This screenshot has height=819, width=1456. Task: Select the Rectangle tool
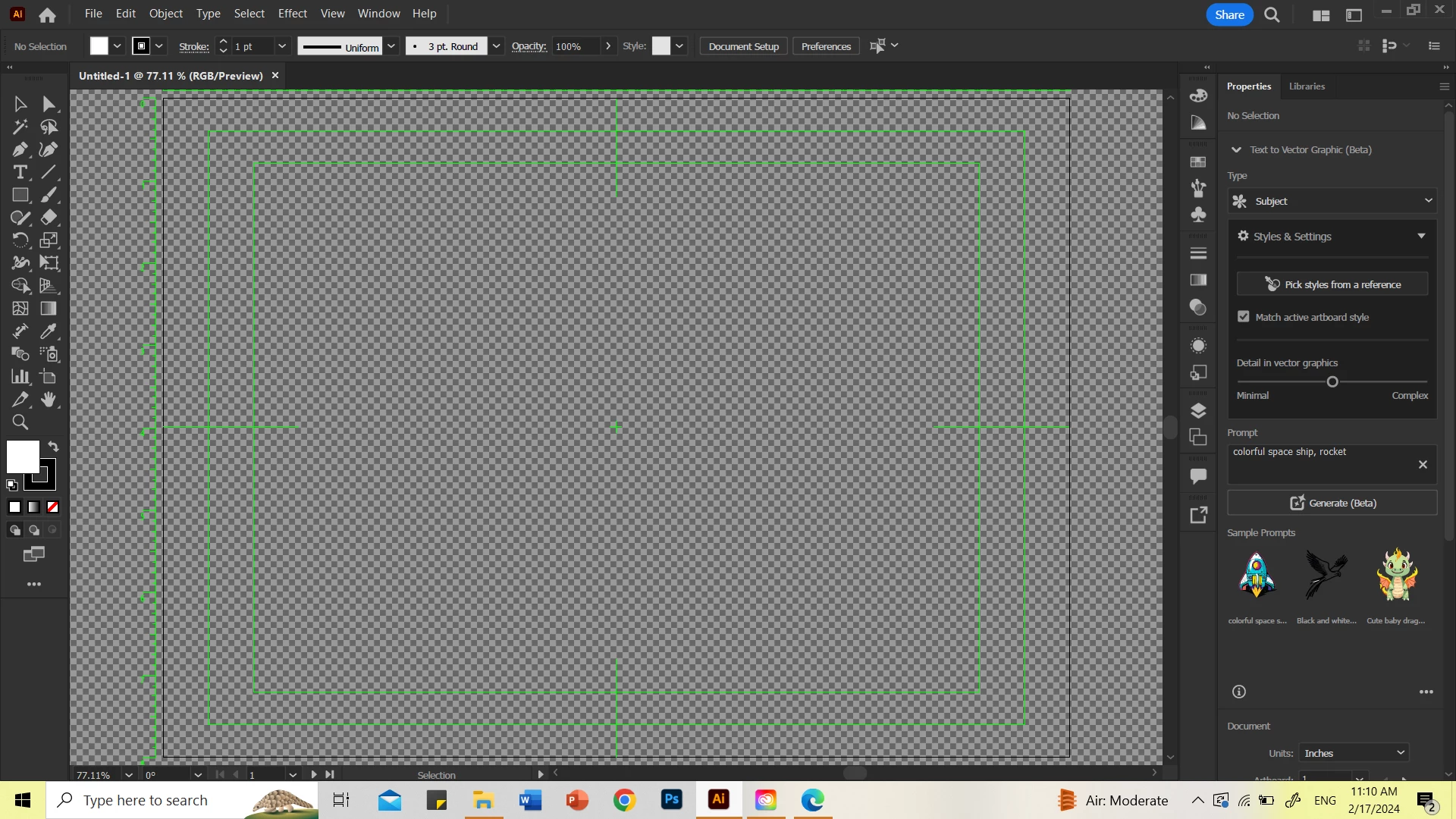(20, 195)
